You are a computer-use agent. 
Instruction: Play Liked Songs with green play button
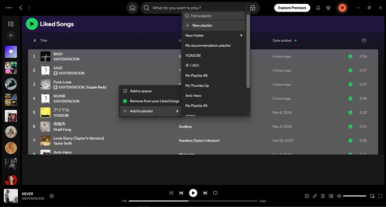32,24
